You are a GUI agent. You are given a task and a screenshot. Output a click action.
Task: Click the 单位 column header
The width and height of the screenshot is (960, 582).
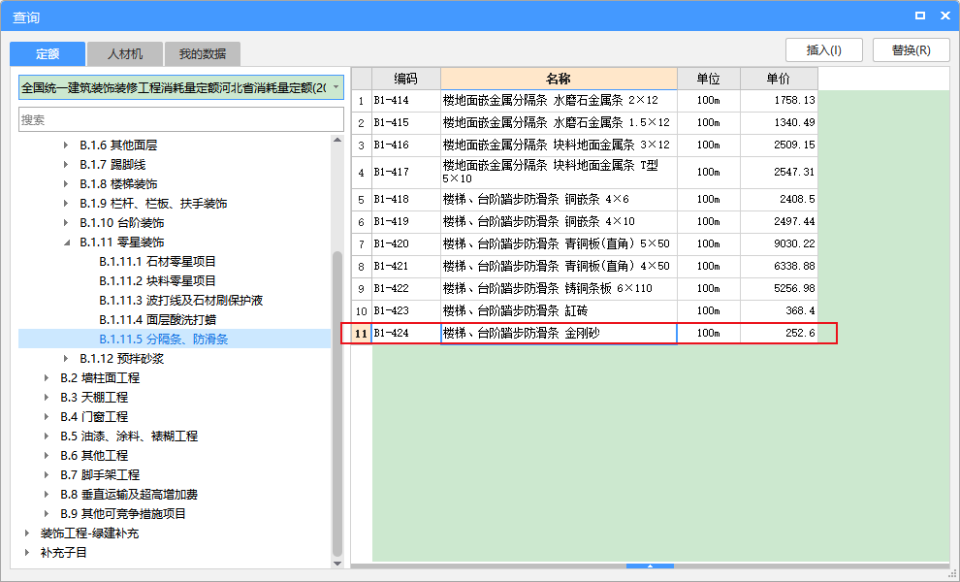coord(709,79)
